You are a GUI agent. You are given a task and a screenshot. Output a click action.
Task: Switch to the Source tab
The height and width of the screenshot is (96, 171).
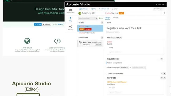point(115,18)
